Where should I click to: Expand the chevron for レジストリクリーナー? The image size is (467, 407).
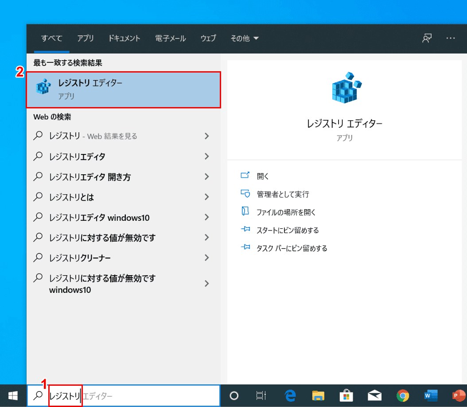pos(207,258)
